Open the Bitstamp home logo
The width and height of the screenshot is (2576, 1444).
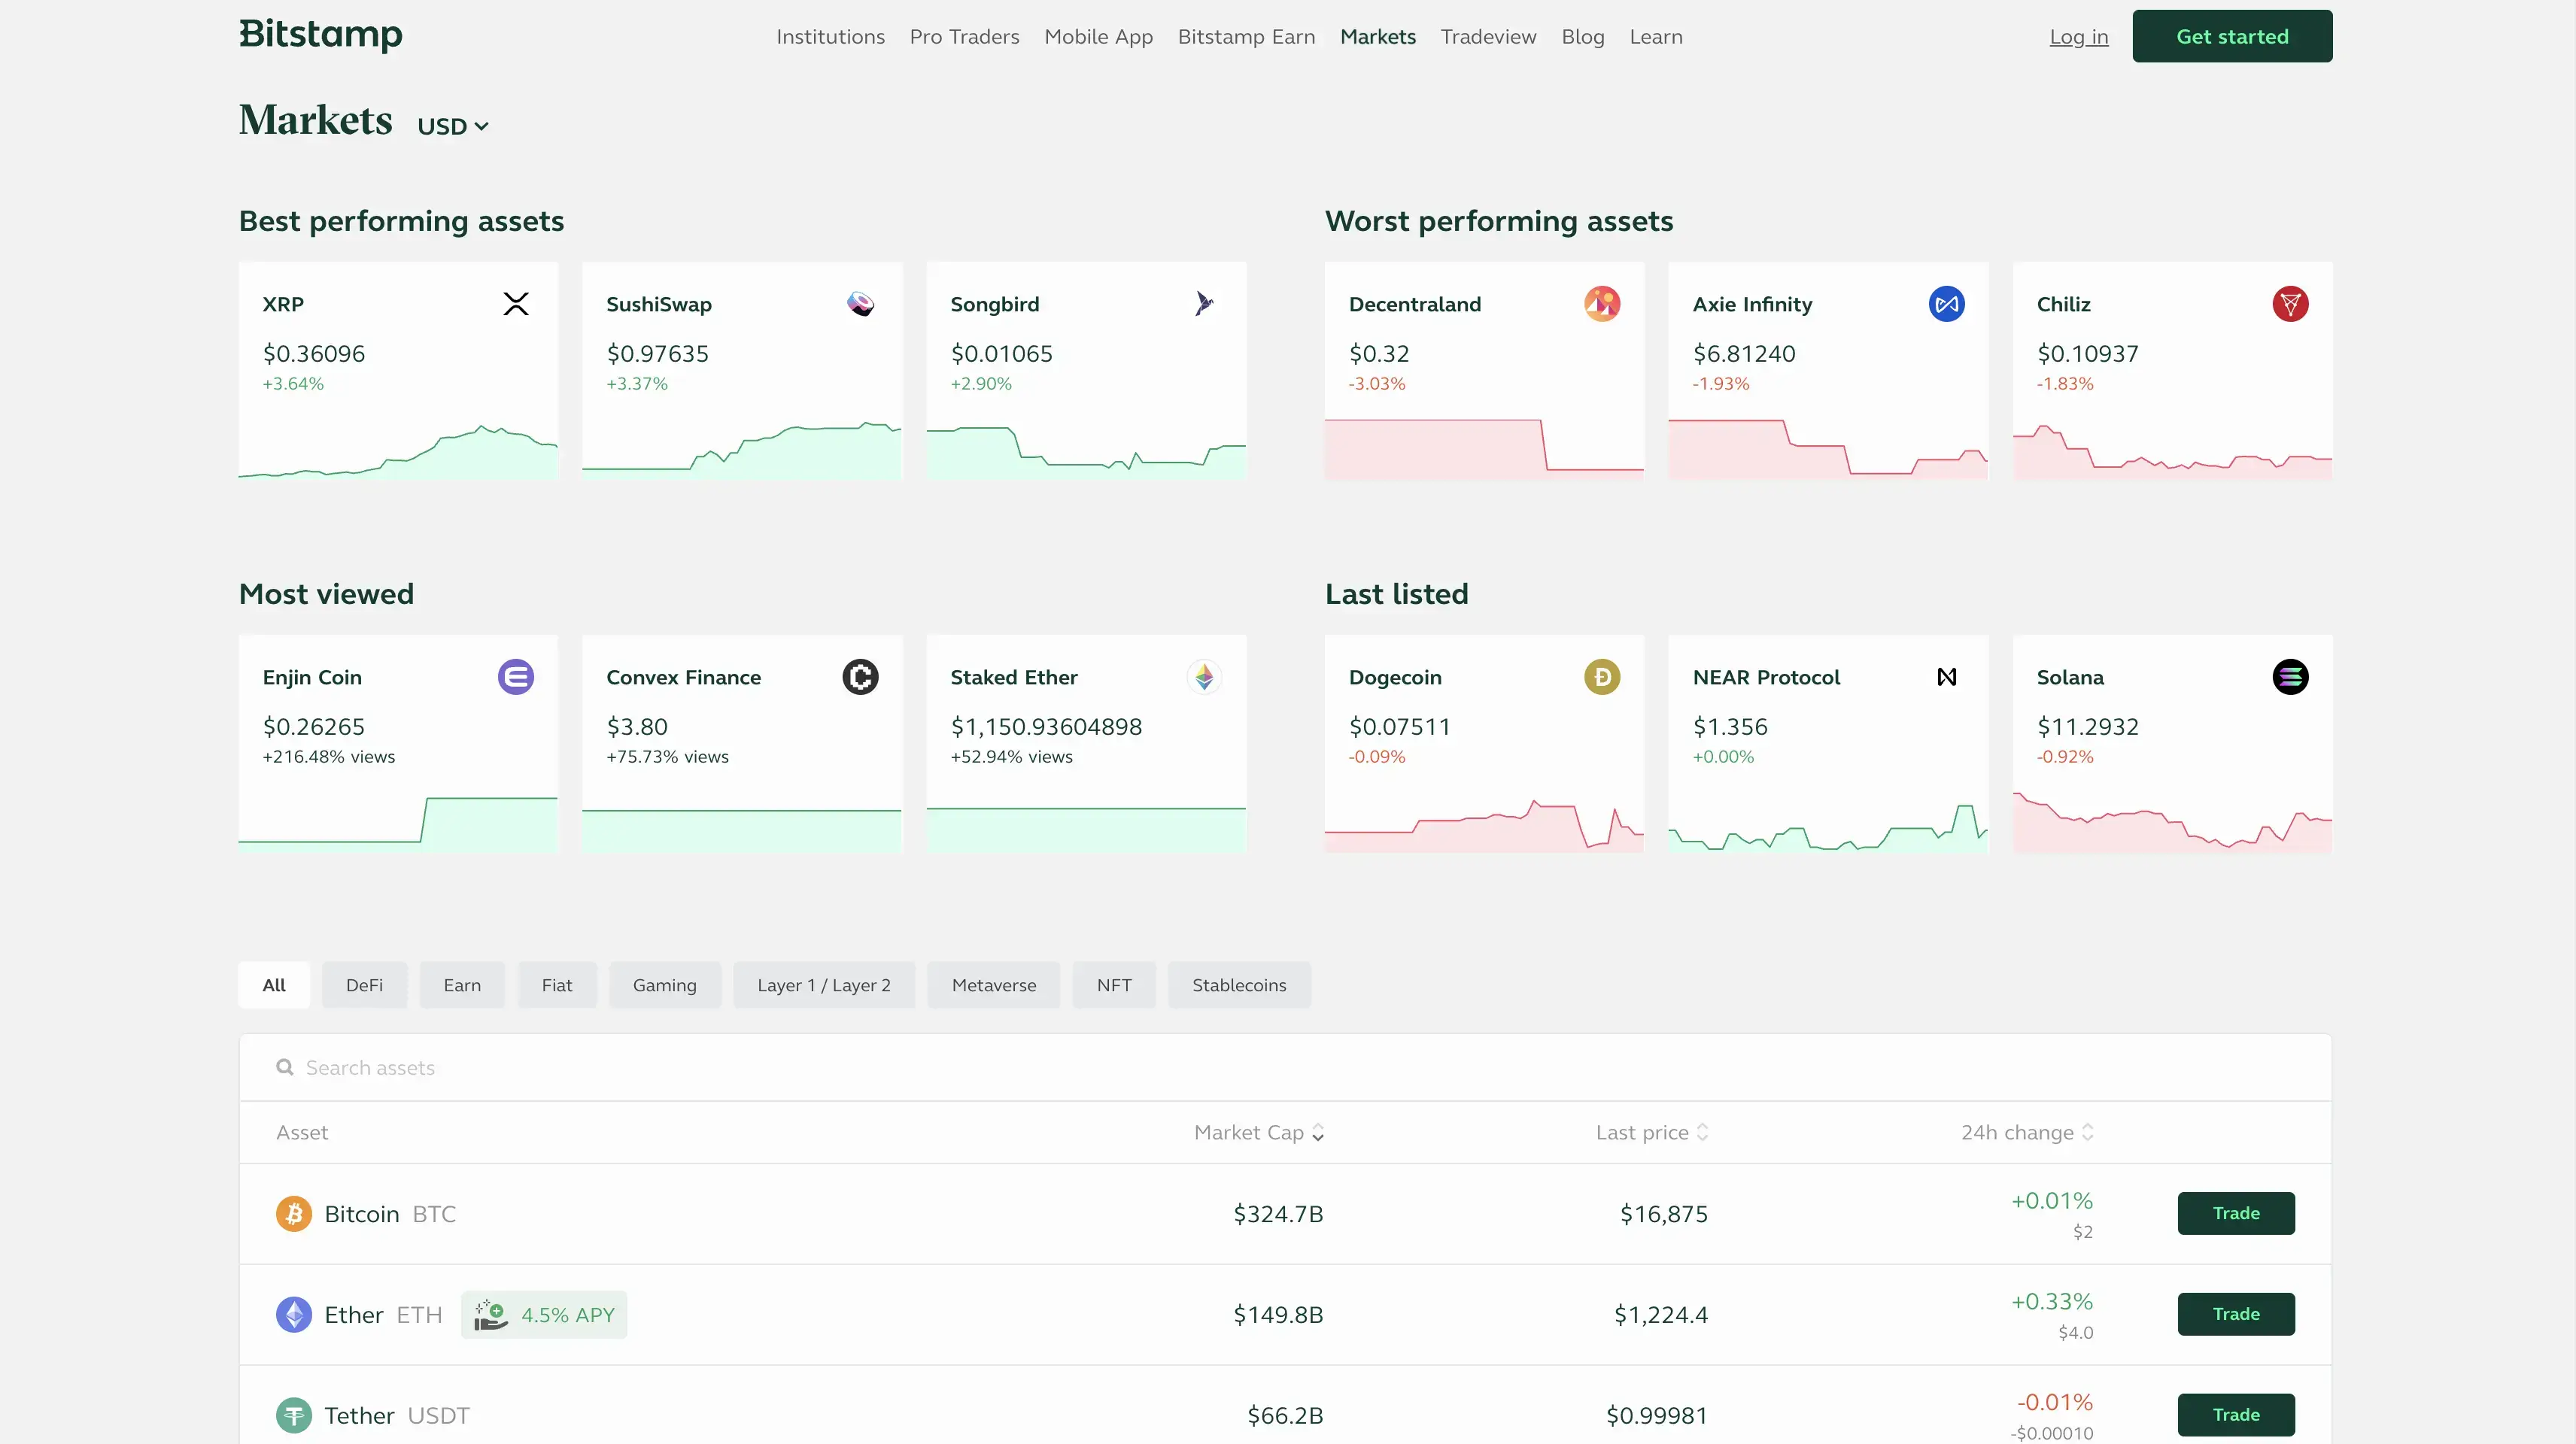(x=320, y=35)
